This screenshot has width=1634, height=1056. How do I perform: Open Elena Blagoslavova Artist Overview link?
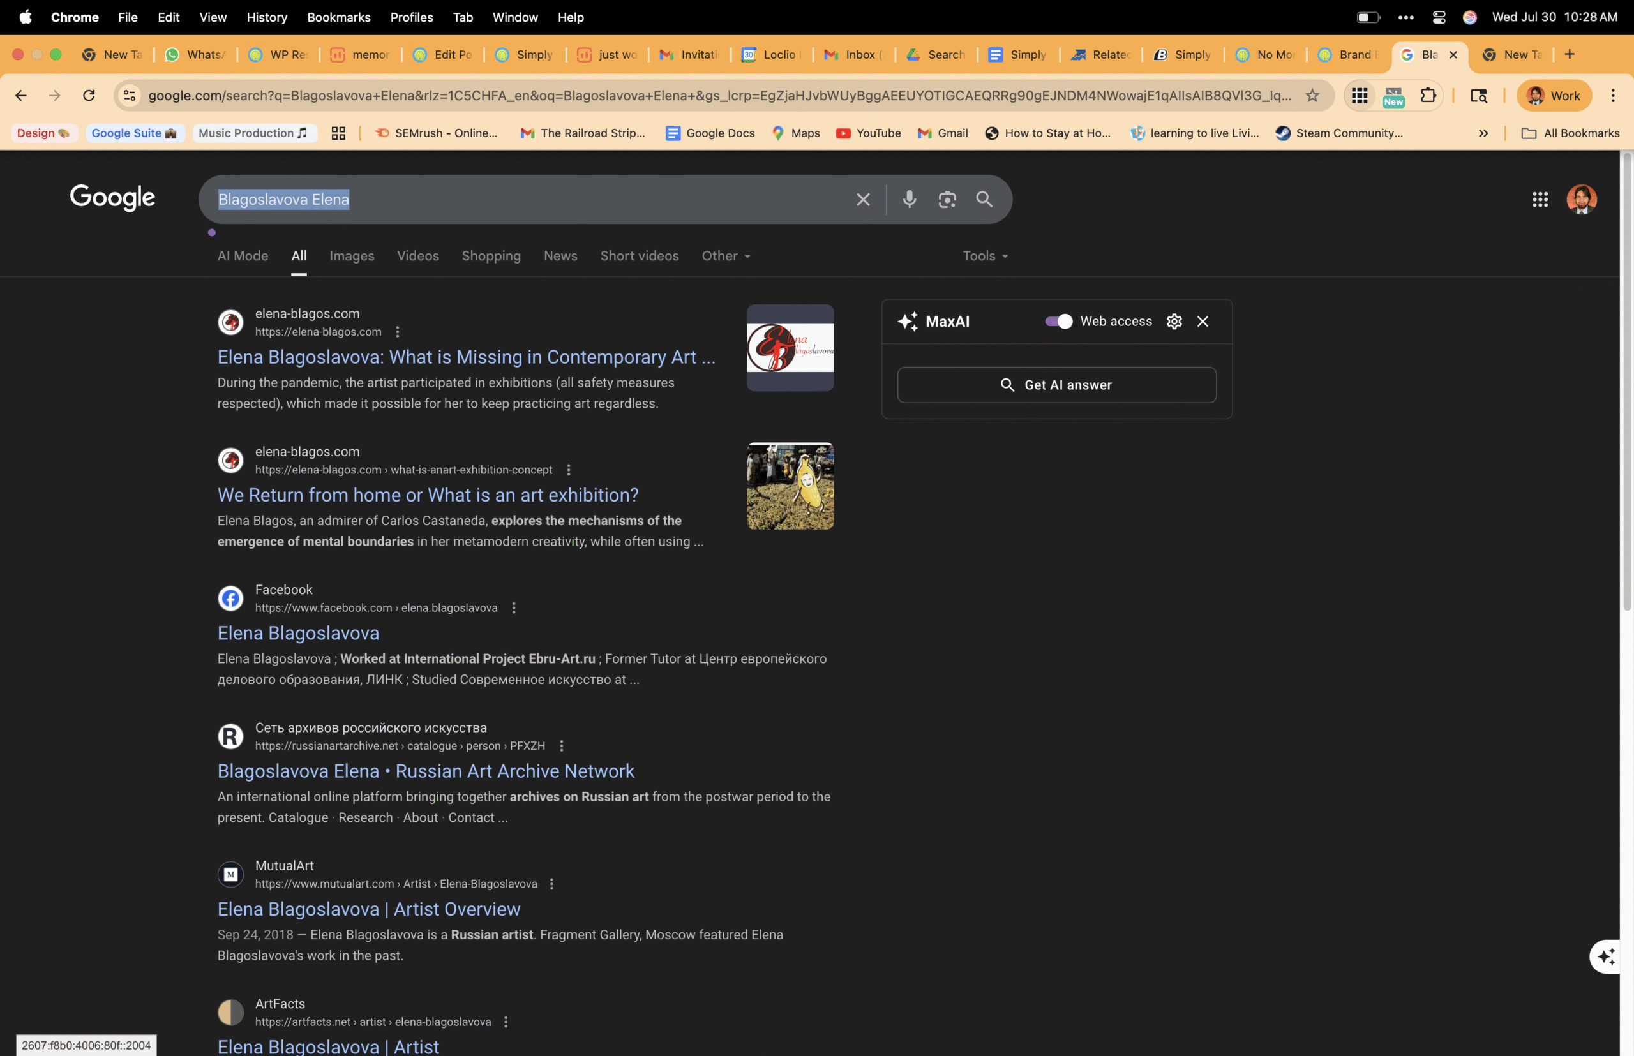point(368,909)
